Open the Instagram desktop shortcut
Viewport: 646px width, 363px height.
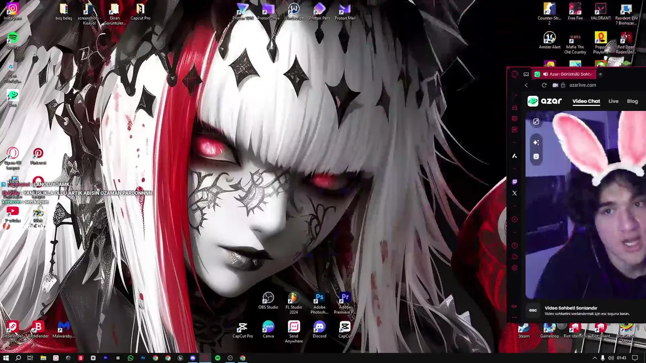coord(13,12)
